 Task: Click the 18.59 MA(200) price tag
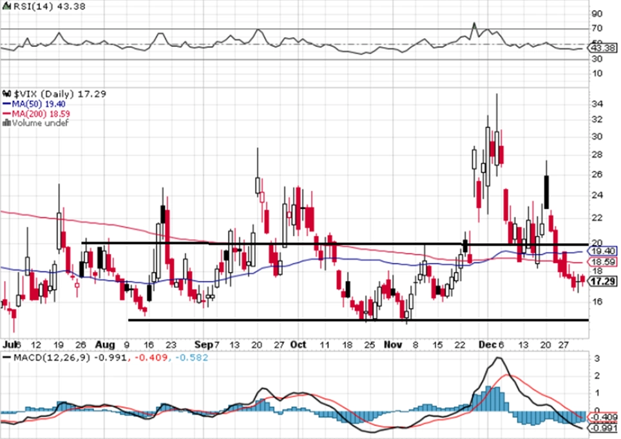pos(603,262)
